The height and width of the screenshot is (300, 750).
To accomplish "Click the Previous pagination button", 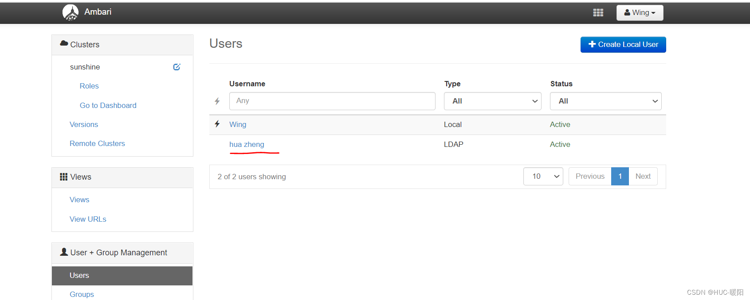I will [590, 176].
